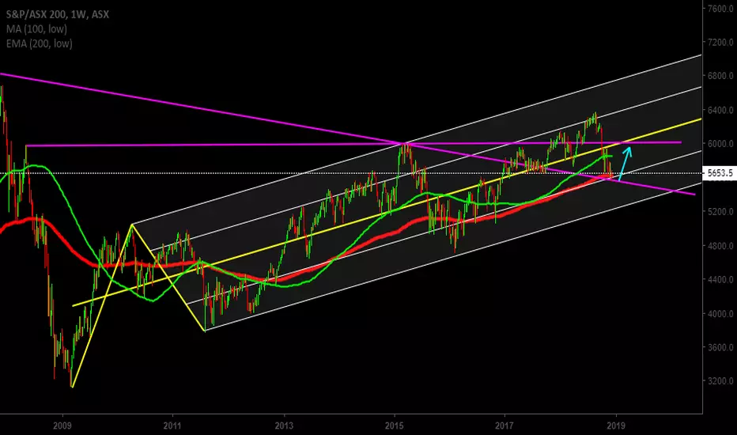Click the 5200.0 price axis label
This screenshot has height=435, width=737.
point(720,212)
